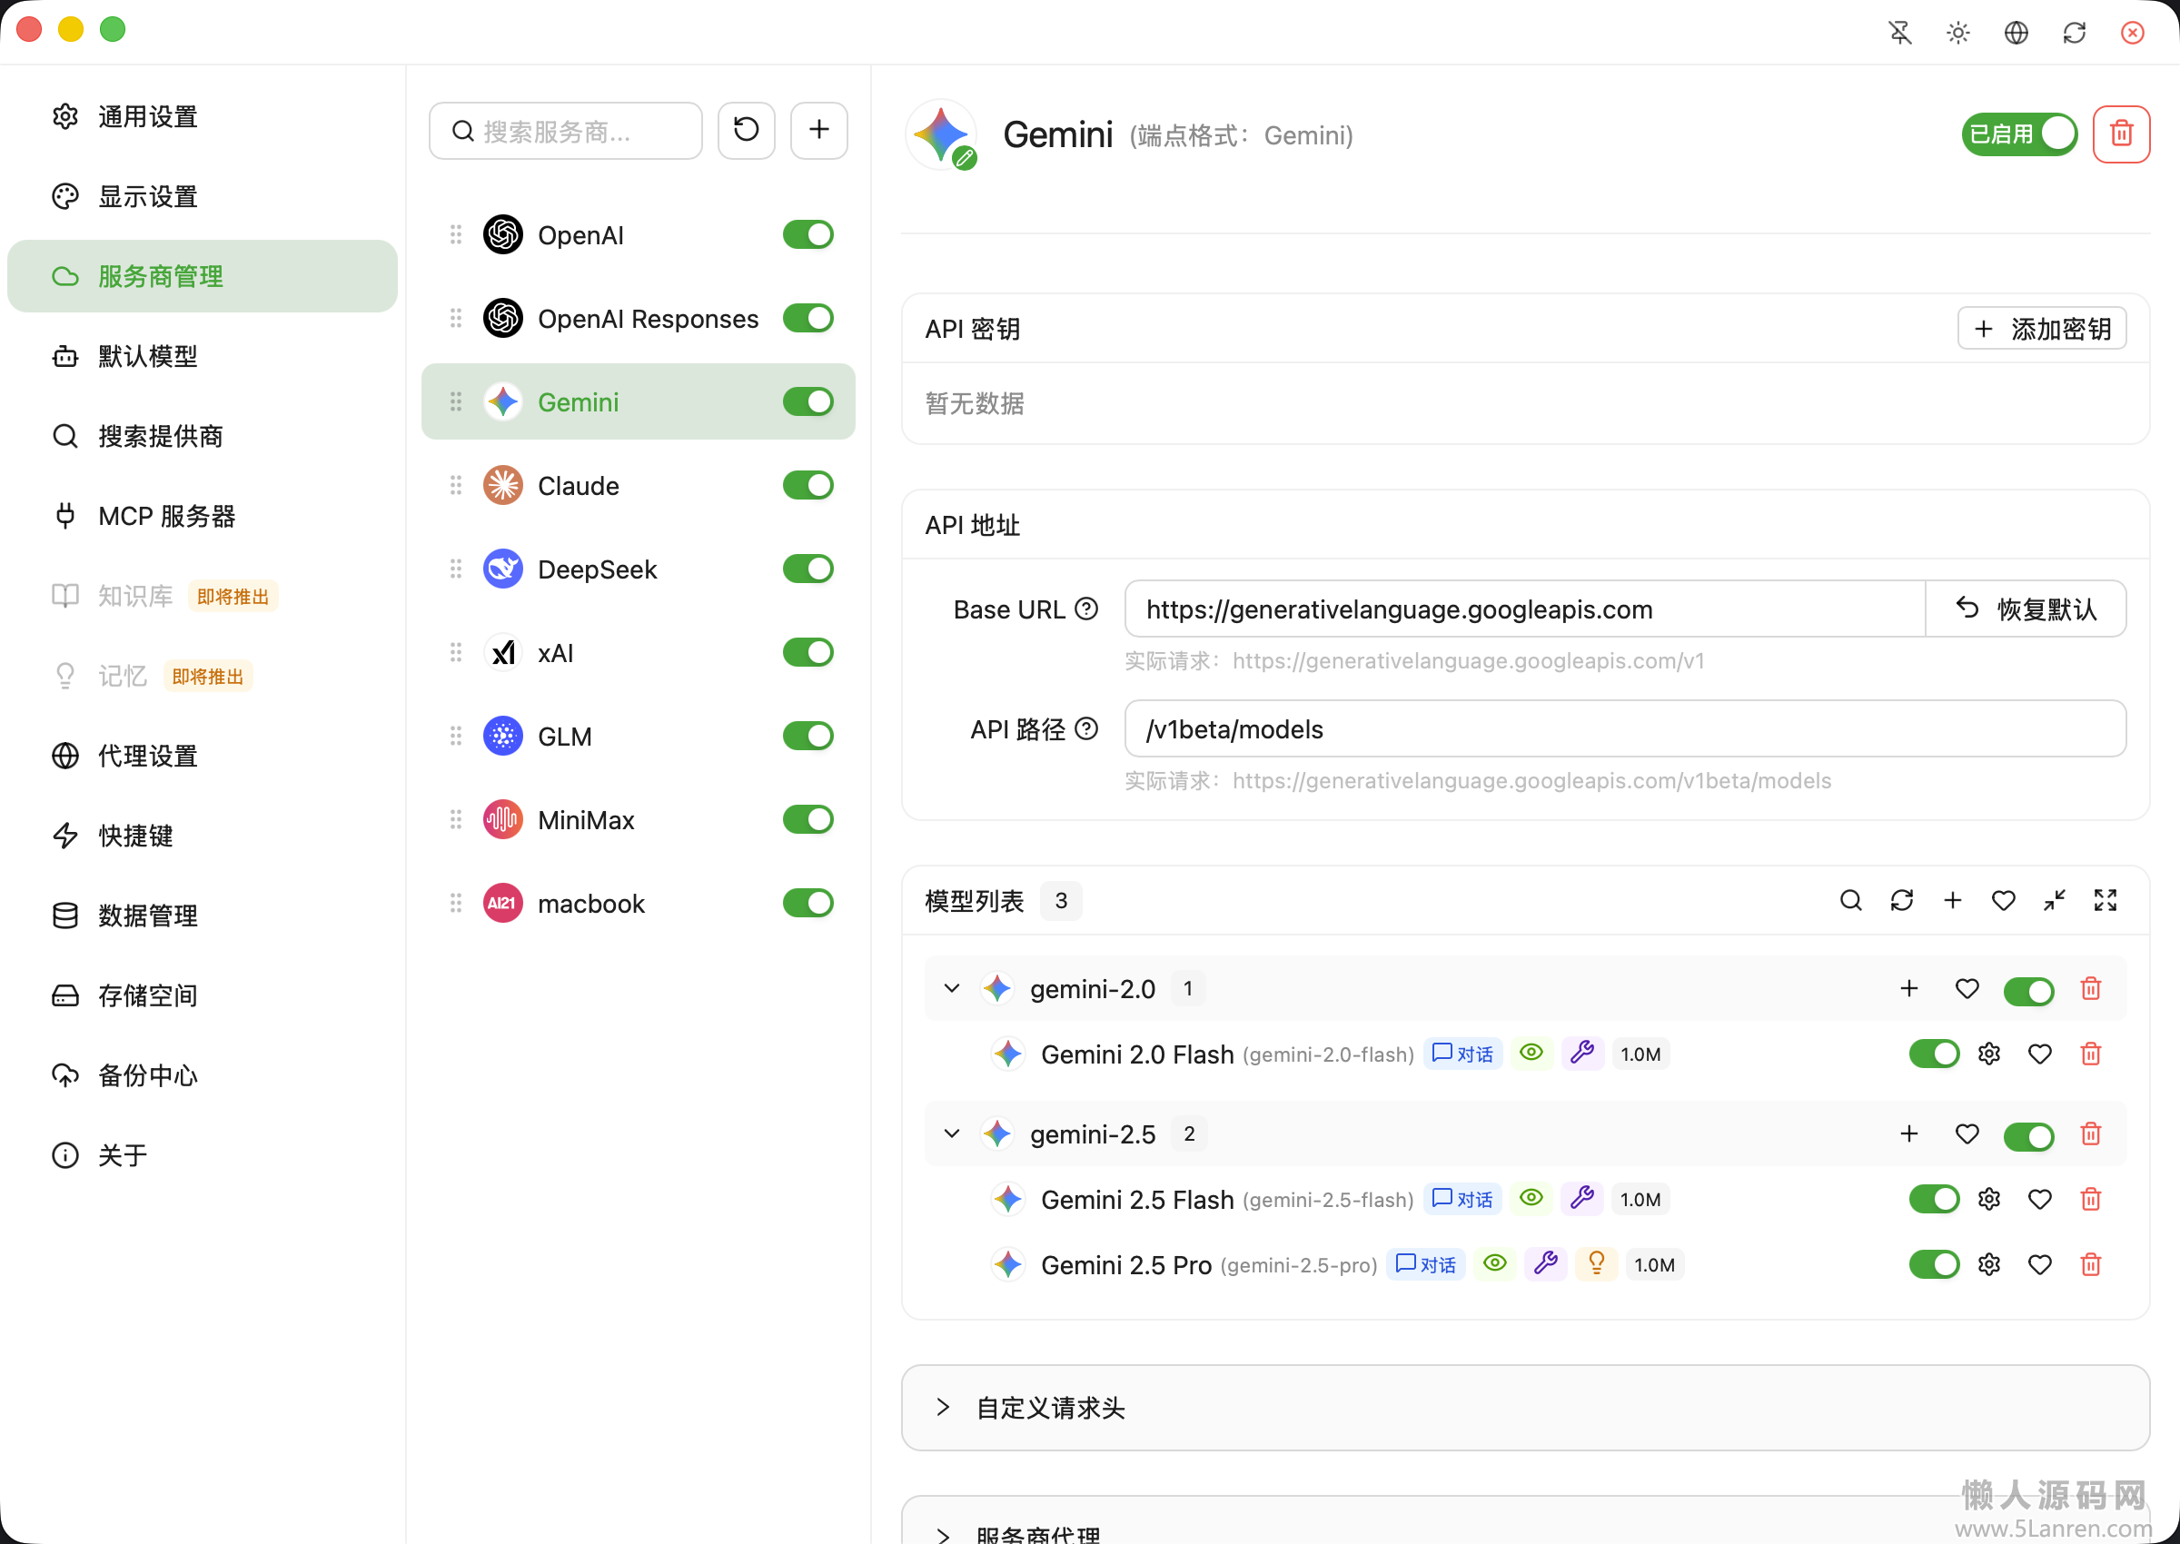Expand the 自定义请求头 section
2180x1544 pixels.
tap(1050, 1408)
